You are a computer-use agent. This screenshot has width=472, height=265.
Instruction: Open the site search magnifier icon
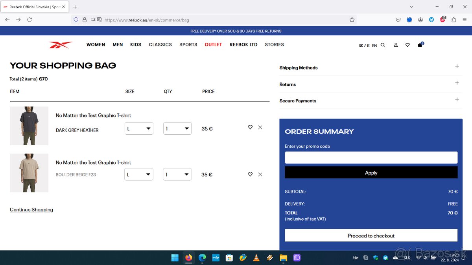[x=383, y=45]
